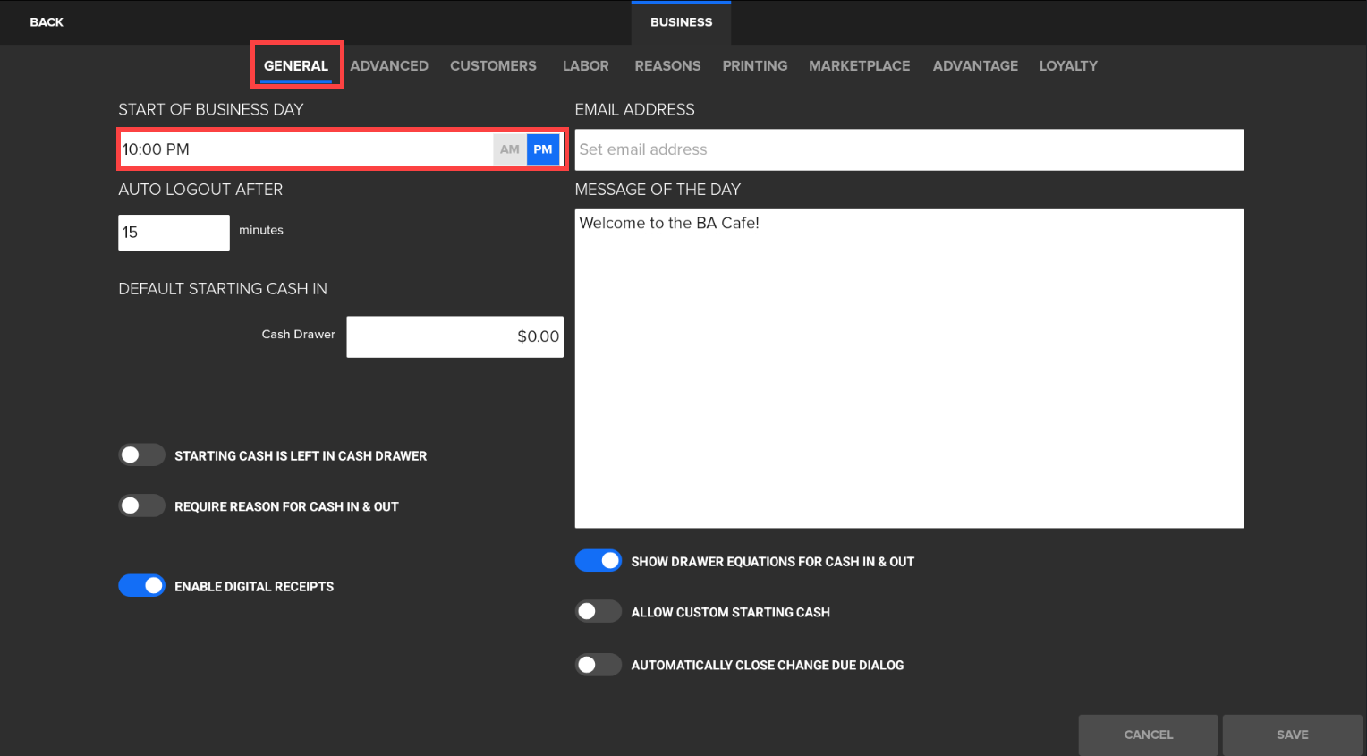The width and height of the screenshot is (1367, 756).
Task: Click the Save button
Action: tap(1292, 735)
